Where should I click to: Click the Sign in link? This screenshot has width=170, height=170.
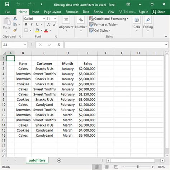click(x=143, y=12)
